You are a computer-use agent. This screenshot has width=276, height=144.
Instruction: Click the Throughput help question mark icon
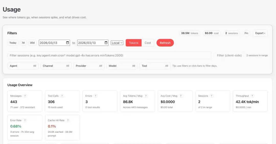pos(252,96)
